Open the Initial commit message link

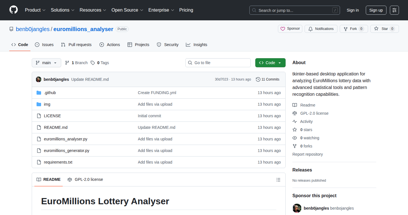149,116
